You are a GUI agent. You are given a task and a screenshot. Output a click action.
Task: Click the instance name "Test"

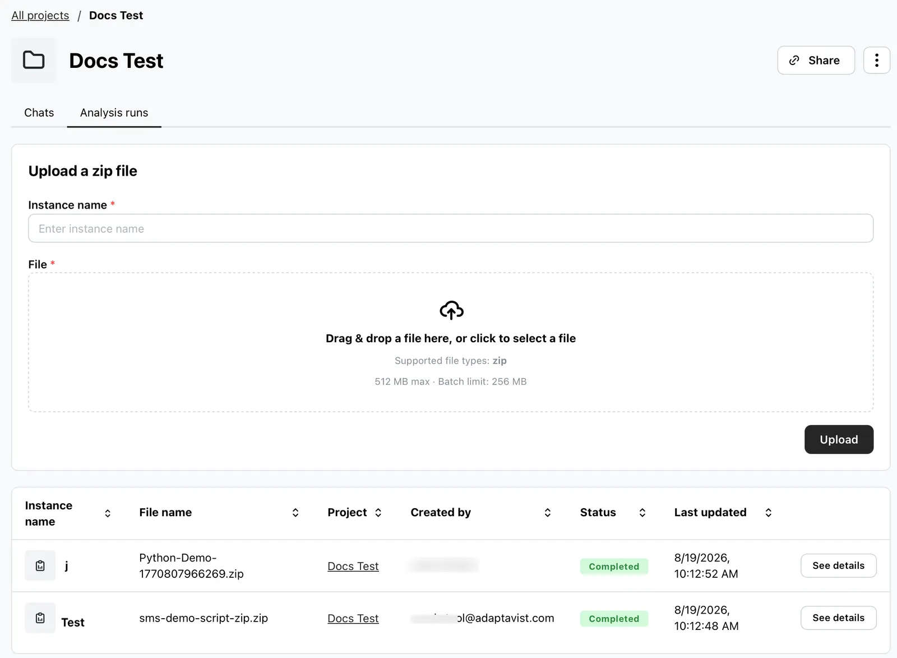click(73, 622)
